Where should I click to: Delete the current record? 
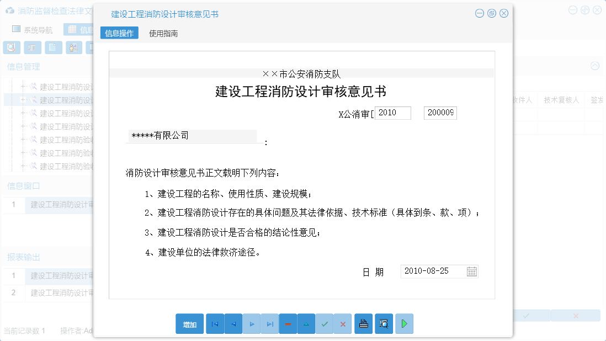[288, 324]
